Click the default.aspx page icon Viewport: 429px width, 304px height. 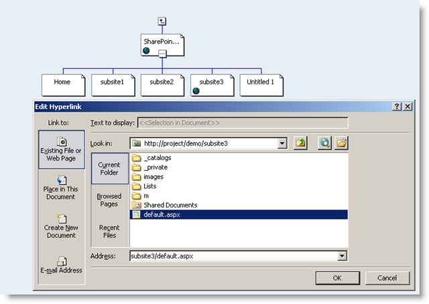pos(136,214)
